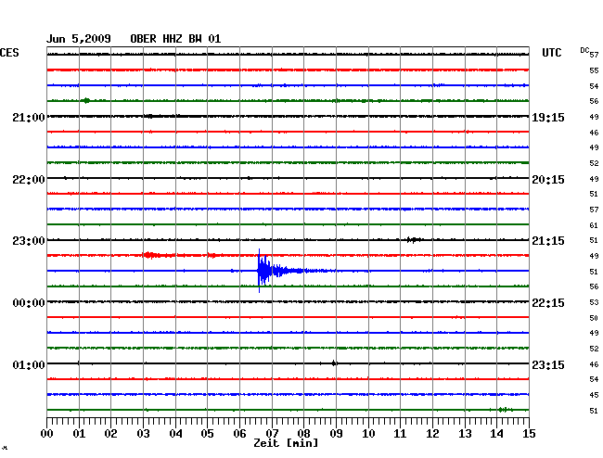Click the 22:15 UTC time label

point(548,303)
